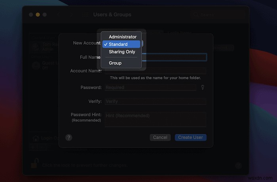Show all preferences grid icon

tap(85, 15)
